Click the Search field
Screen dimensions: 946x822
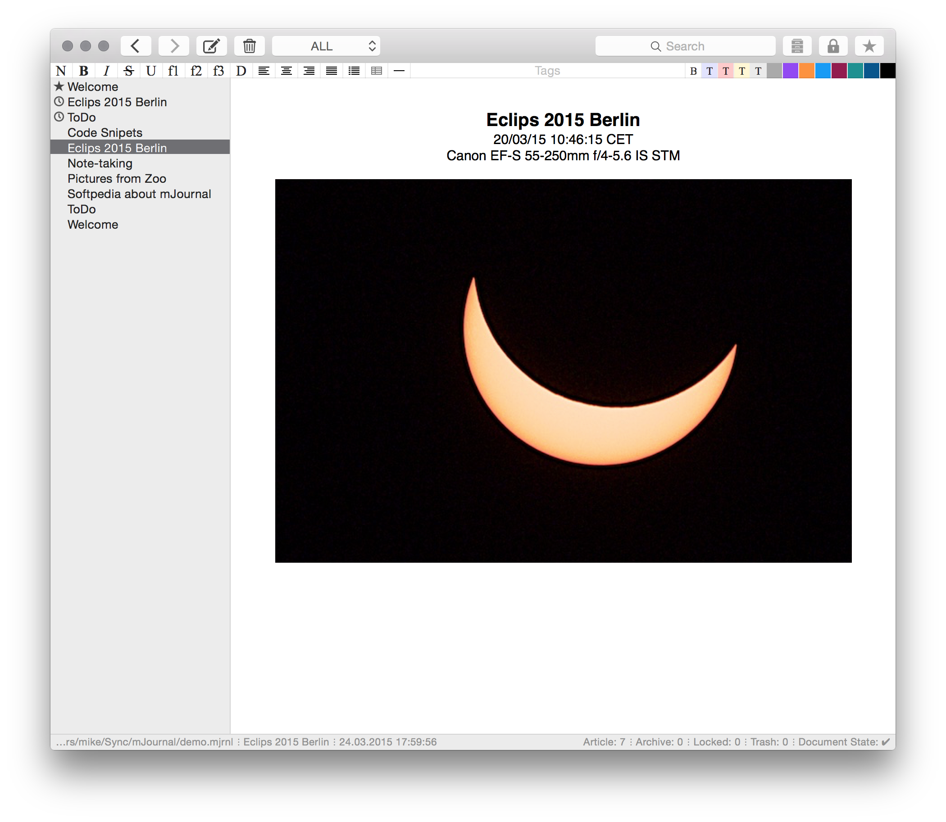pos(685,46)
